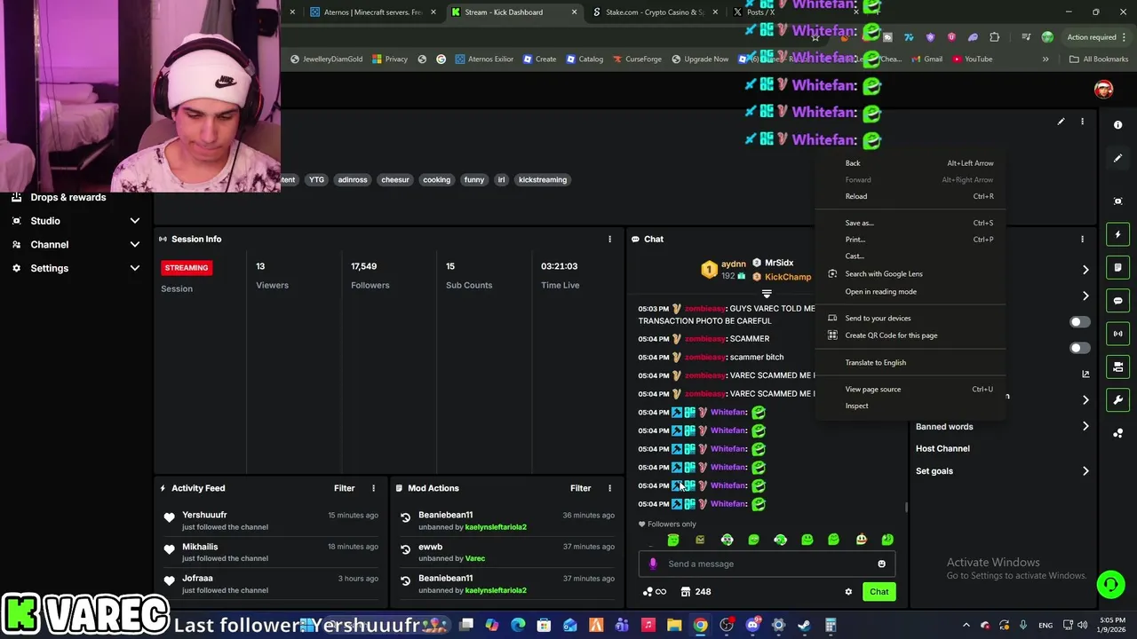Click Yershuuufr in Activity Feed
This screenshot has width=1137, height=639.
coord(204,515)
